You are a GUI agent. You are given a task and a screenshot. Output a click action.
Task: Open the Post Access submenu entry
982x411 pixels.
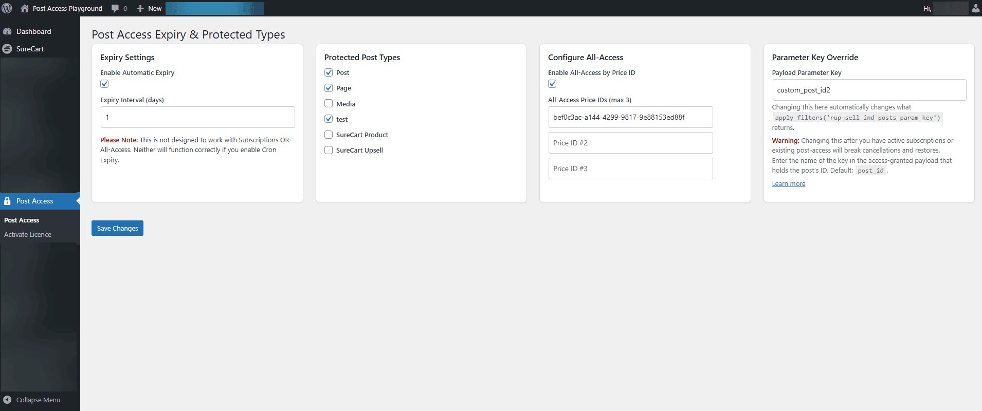(22, 220)
